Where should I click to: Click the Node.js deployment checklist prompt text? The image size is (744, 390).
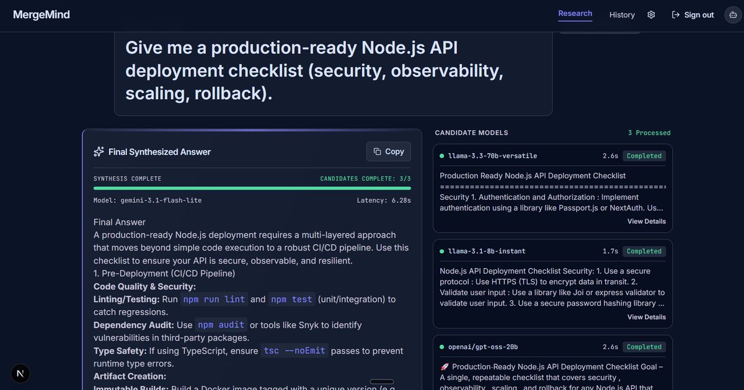[x=314, y=71]
